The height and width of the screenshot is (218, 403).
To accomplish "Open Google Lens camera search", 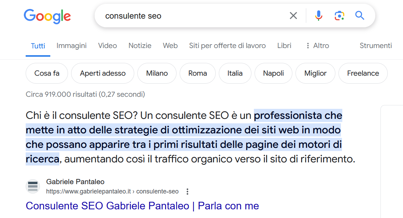I will pyautogui.click(x=339, y=15).
